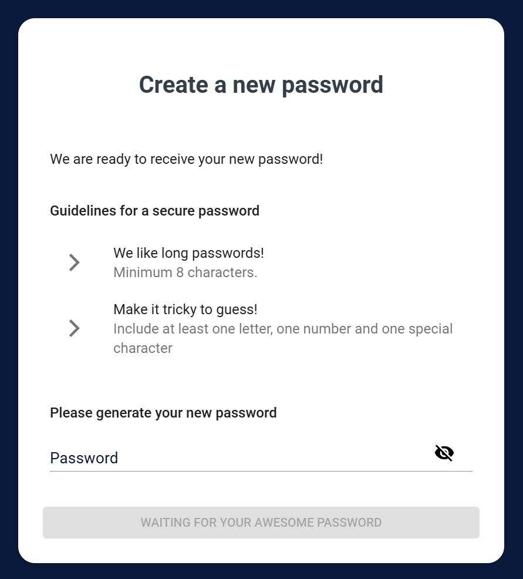Click the chevron beside 'Minimum 8 characters'
Image resolution: width=523 pixels, height=579 pixels.
(74, 262)
